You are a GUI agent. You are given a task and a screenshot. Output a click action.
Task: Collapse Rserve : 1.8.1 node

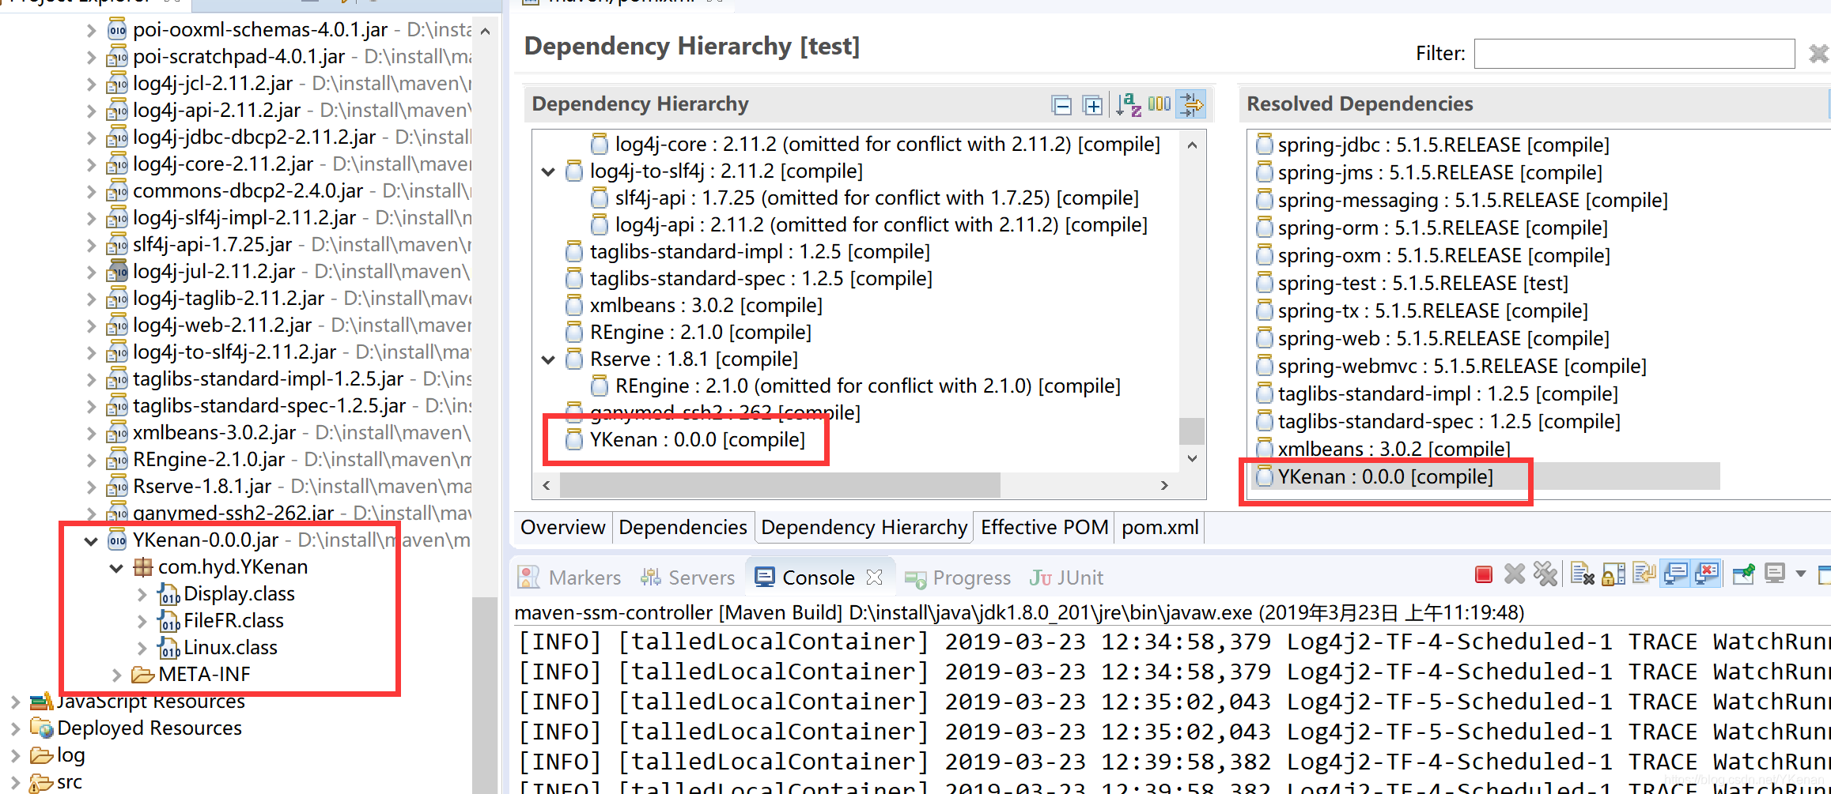[x=548, y=359]
